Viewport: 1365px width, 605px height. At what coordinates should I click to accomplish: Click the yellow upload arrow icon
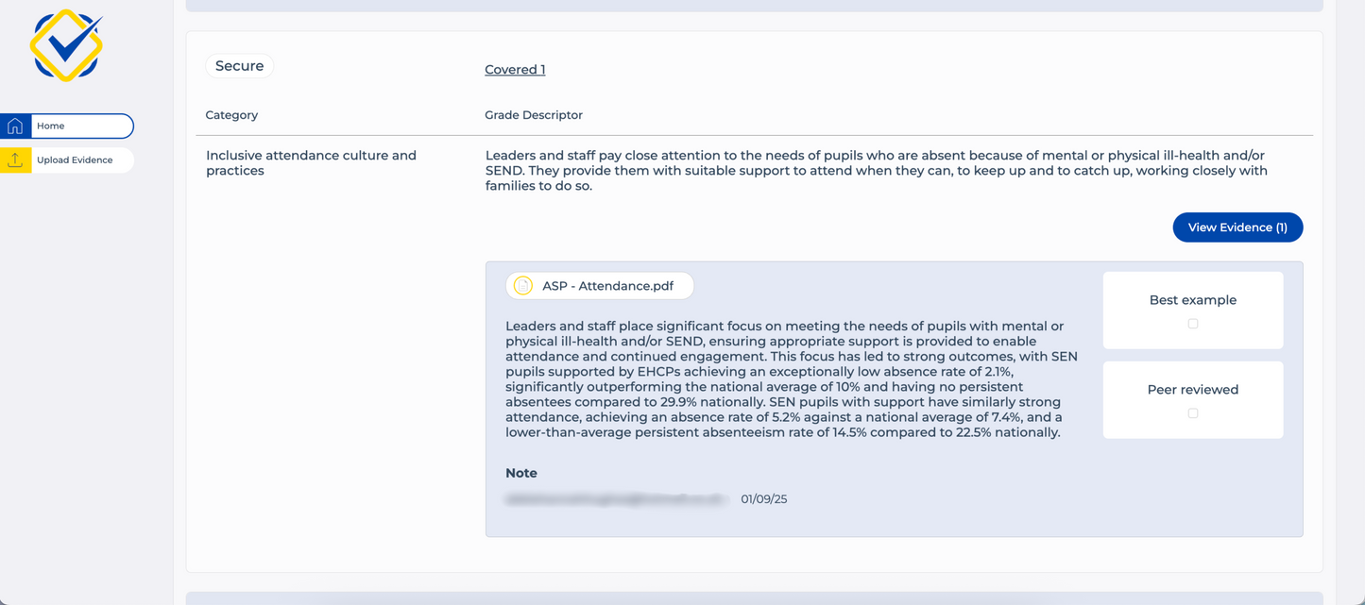pos(14,160)
